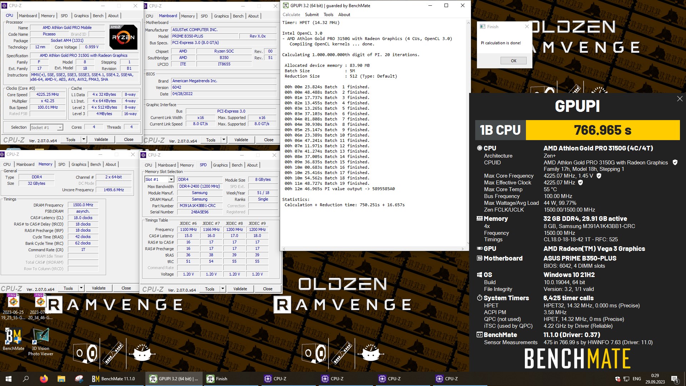Click verified shield next to CPUID

[x=675, y=162]
